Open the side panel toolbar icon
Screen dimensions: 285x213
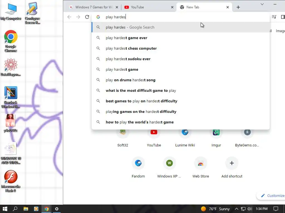click(x=283, y=17)
